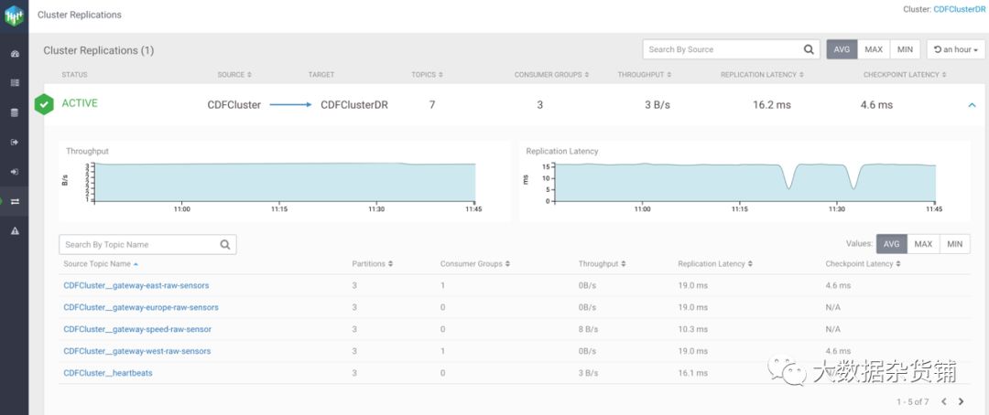Go to next page of topics
The image size is (989, 415).
pyautogui.click(x=961, y=401)
